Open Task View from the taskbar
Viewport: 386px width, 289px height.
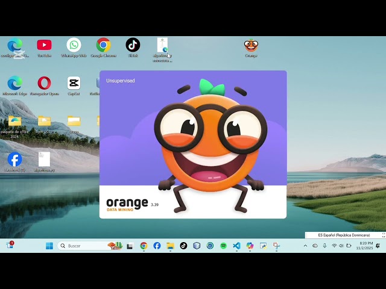tap(130, 246)
